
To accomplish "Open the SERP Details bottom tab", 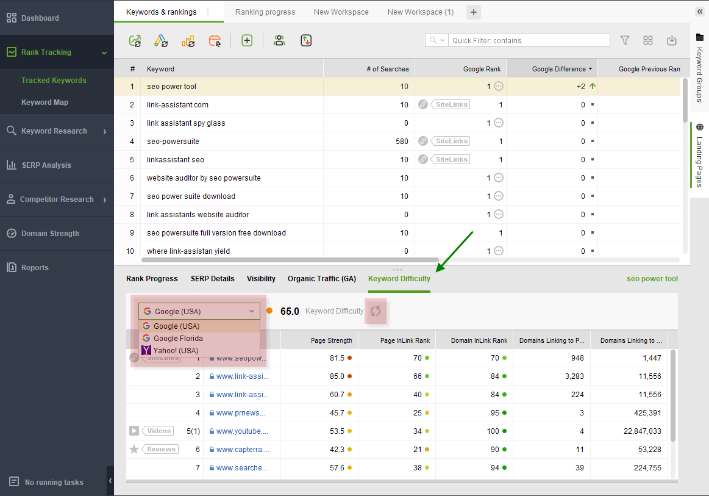I will coord(213,279).
